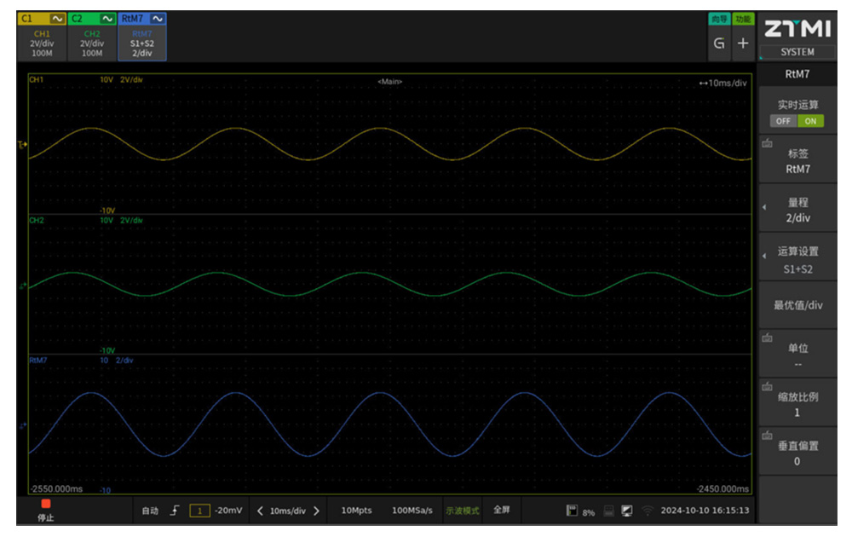
Task: Click the screen capture icon near wifi
Action: (626, 511)
